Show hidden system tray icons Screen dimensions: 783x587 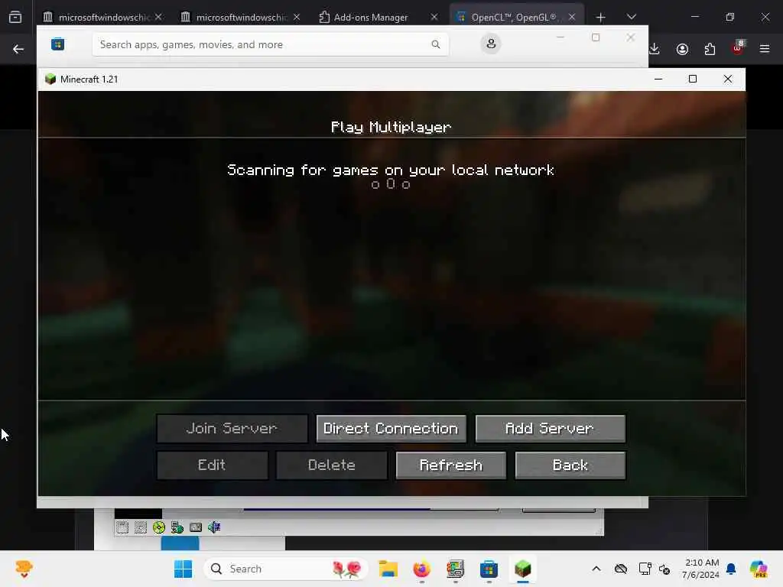(596, 569)
